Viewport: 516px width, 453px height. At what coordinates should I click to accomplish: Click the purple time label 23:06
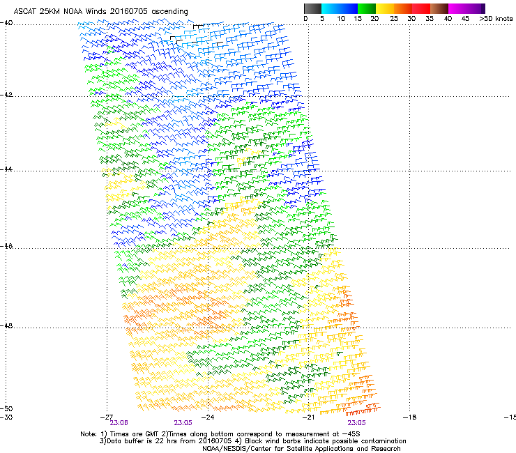tap(119, 423)
